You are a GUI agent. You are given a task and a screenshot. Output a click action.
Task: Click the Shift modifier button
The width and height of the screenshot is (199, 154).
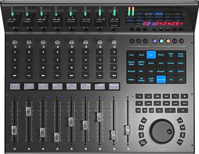pos(171,71)
